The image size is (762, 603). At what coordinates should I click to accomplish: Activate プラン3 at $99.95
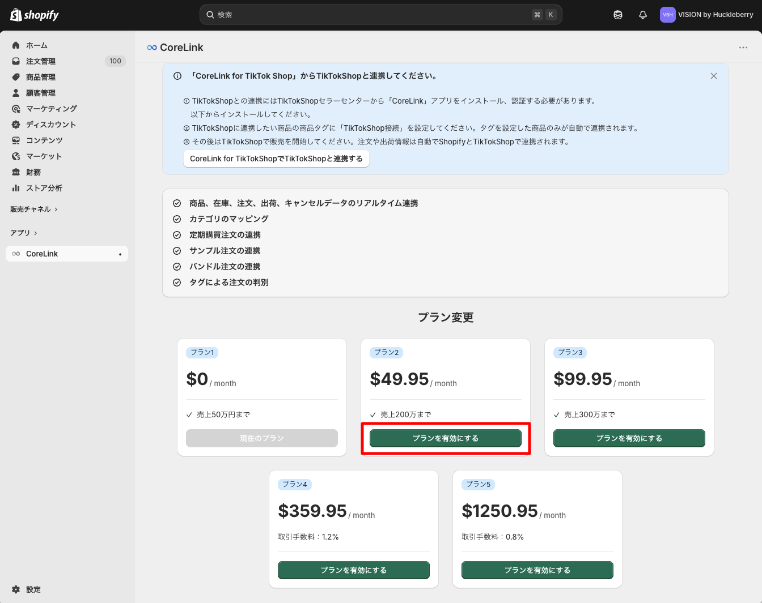point(629,438)
